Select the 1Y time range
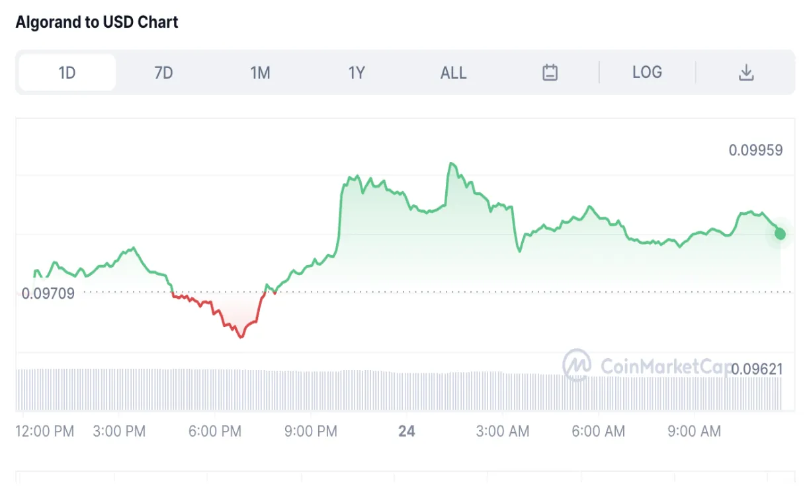The height and width of the screenshot is (489, 807). (x=357, y=73)
